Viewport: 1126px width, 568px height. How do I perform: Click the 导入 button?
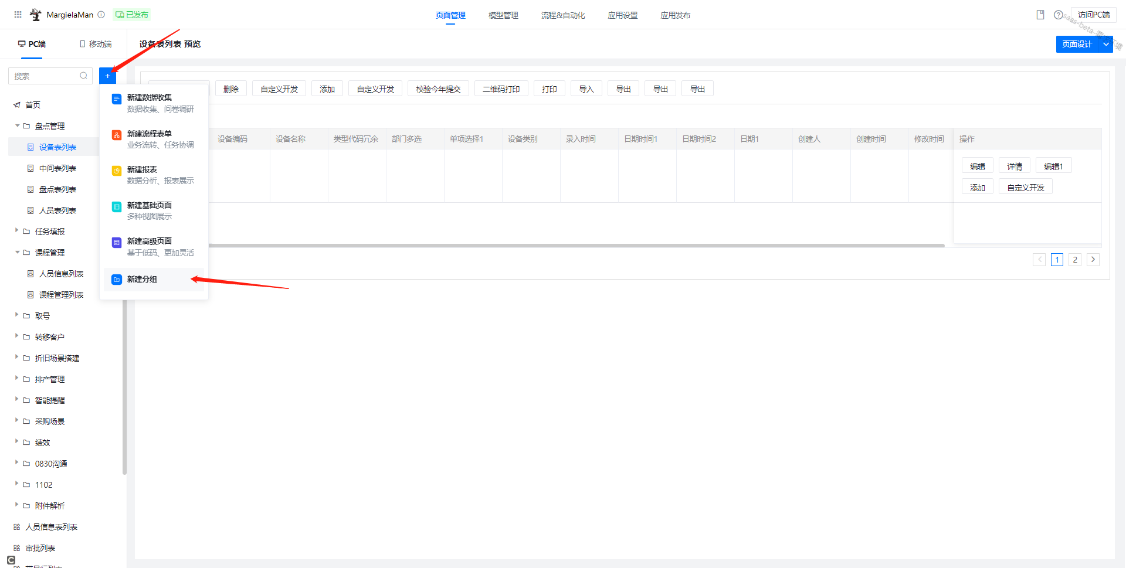click(x=586, y=89)
